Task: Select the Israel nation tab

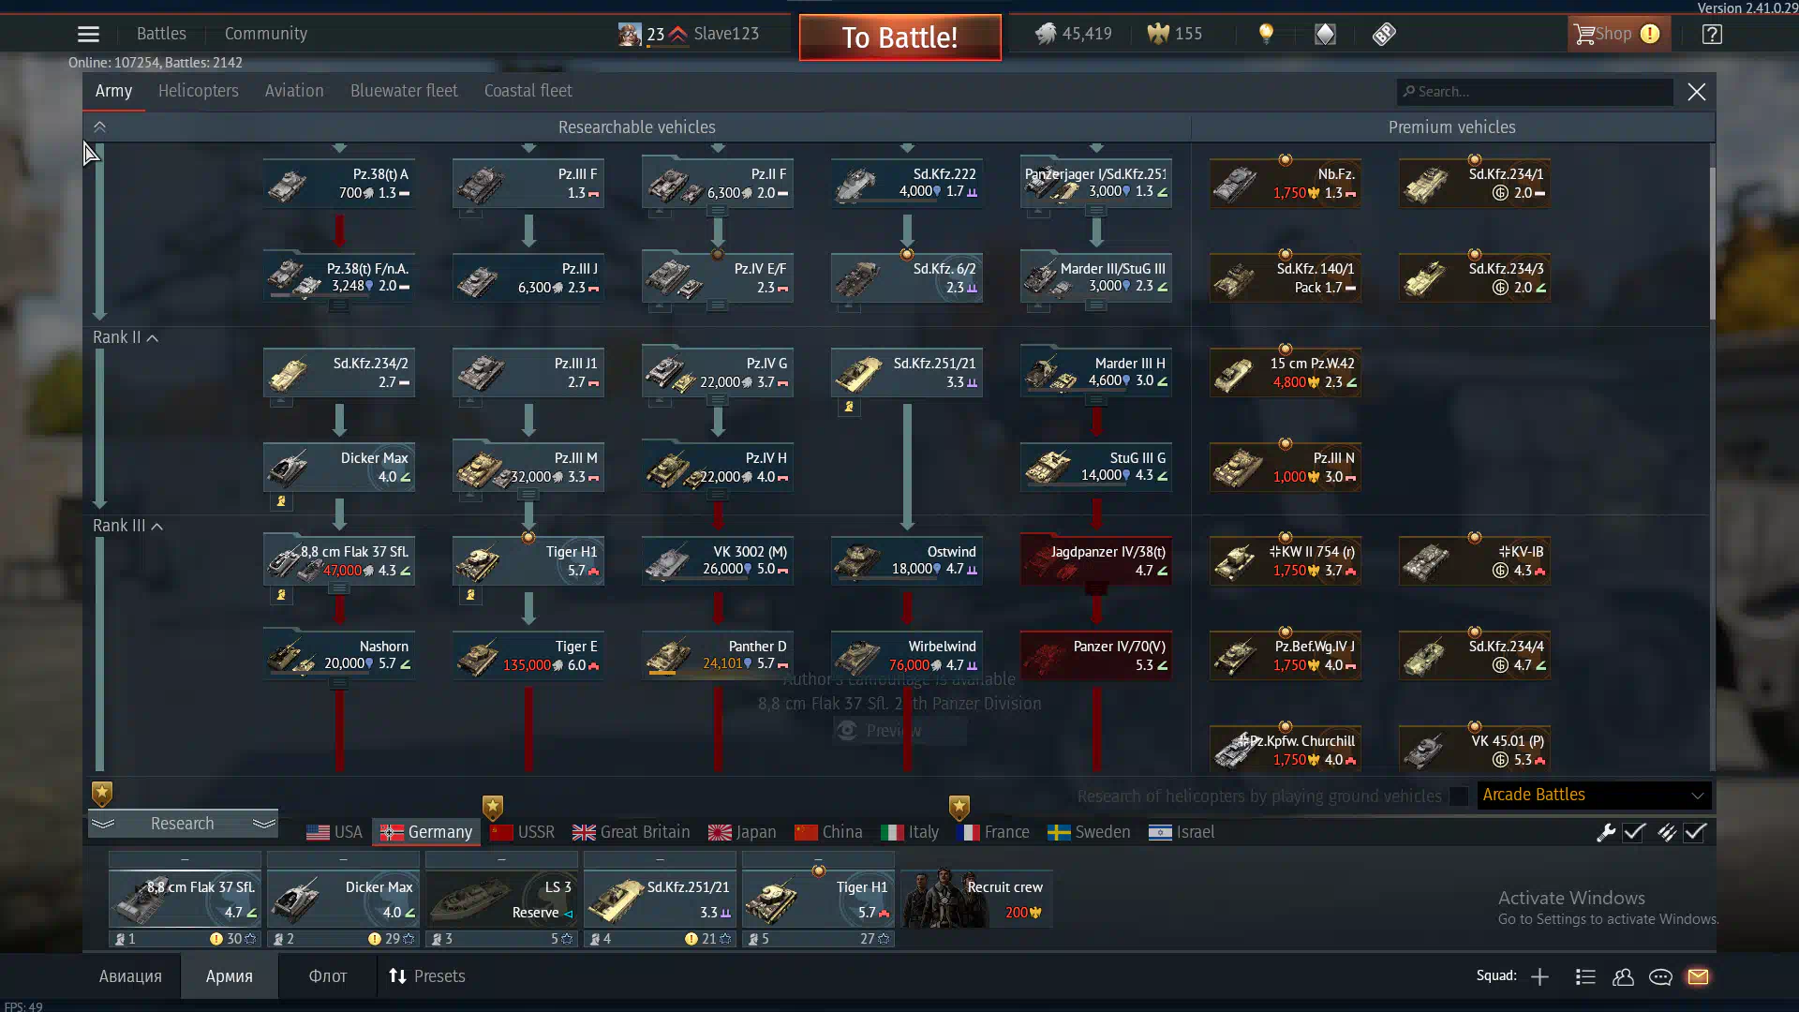Action: pos(1182,832)
